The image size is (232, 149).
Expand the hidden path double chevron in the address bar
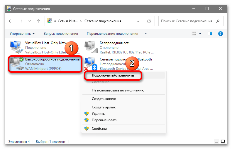55,21
